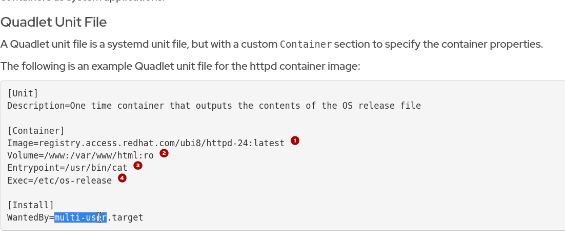Click the [Install] section header in code
Image resolution: width=565 pixels, height=239 pixels.
(30, 205)
